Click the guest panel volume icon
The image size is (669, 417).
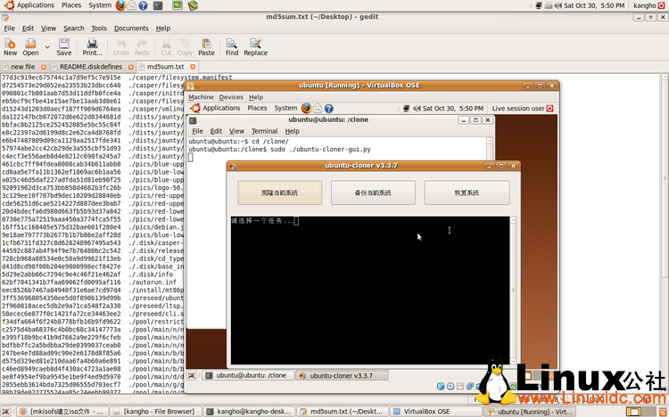pos(417,109)
